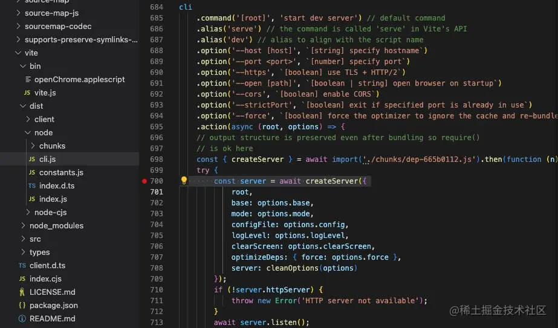558x328 pixels.
Task: Click 'configFile: options.config' line
Action: pyautogui.click(x=290, y=225)
